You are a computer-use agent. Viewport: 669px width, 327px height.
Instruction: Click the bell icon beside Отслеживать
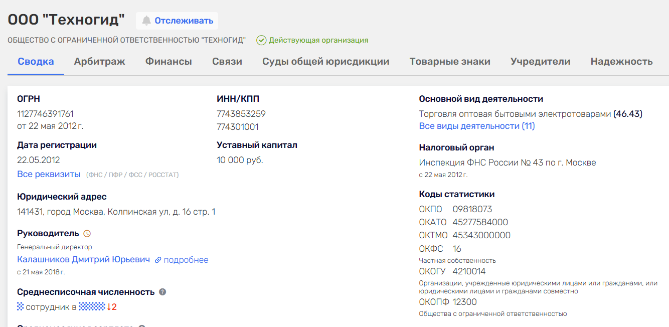click(146, 21)
